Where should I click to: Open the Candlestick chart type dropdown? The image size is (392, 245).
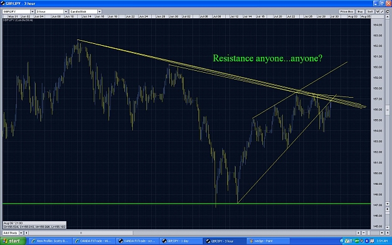[x=100, y=11]
